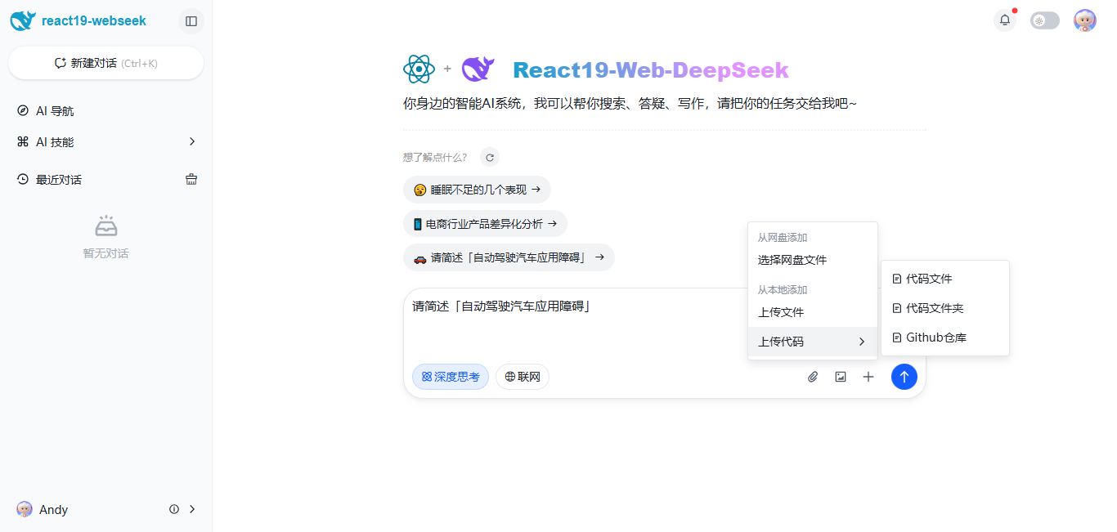Viewport: 1117px width, 532px height.
Task: Click the file icon beside 代码文件夹
Action: [x=897, y=308]
